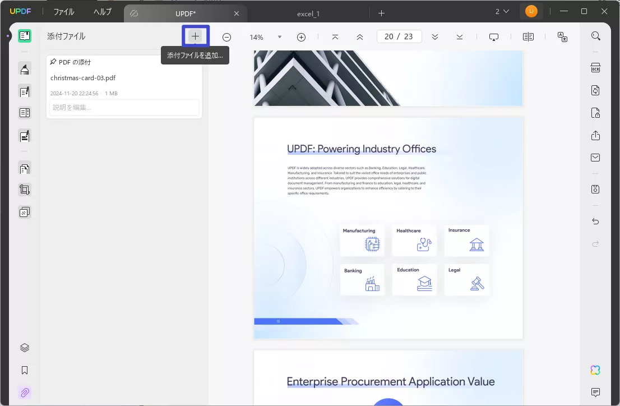Run OCR text recognition
The image size is (620, 406).
click(595, 68)
